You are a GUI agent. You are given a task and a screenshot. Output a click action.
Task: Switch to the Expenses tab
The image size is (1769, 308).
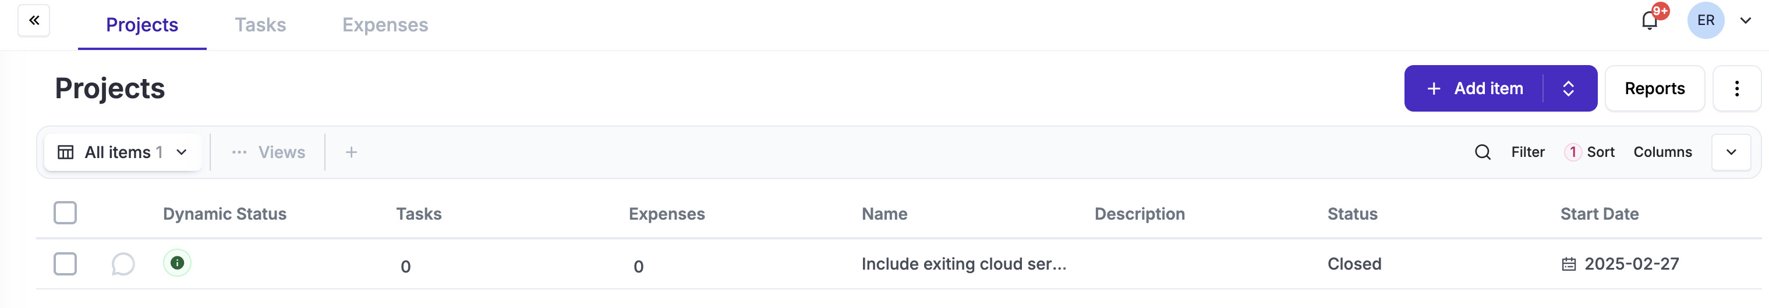pyautogui.click(x=384, y=24)
